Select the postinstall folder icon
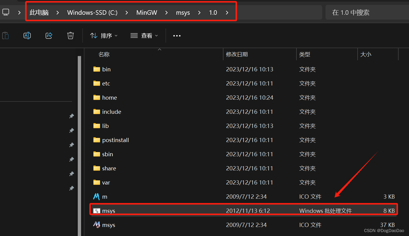Image resolution: width=409 pixels, height=236 pixels. tap(96, 140)
